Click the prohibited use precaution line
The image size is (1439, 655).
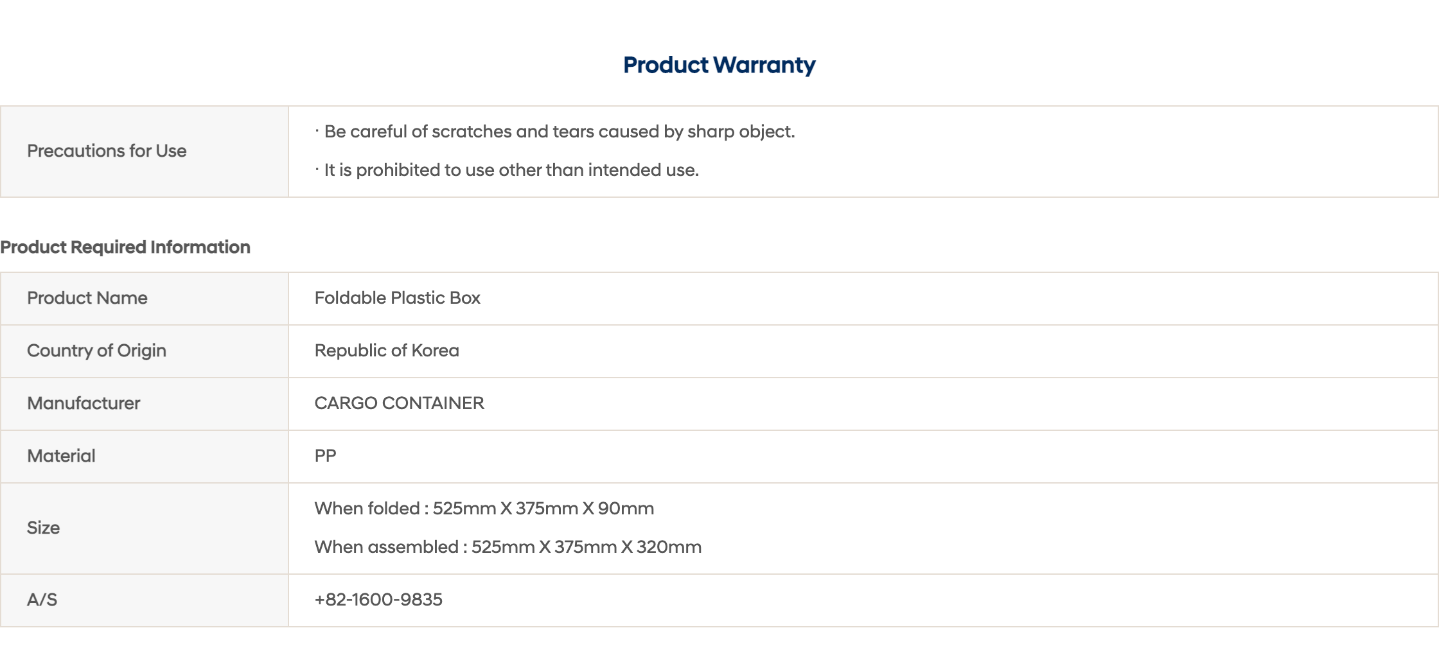point(511,170)
